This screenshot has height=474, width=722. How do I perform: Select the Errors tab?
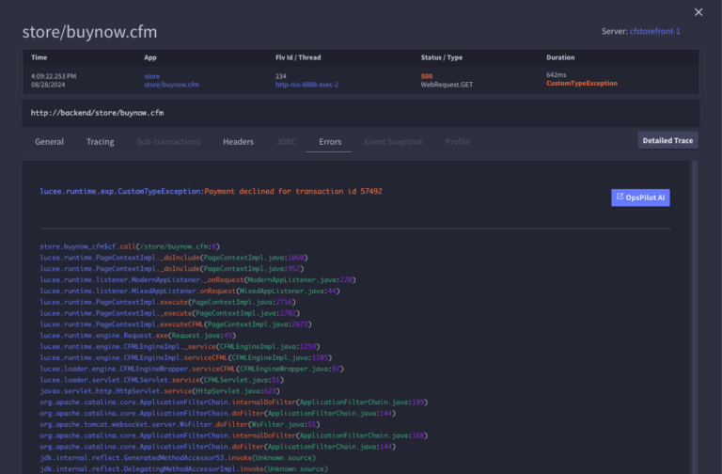tap(330, 142)
